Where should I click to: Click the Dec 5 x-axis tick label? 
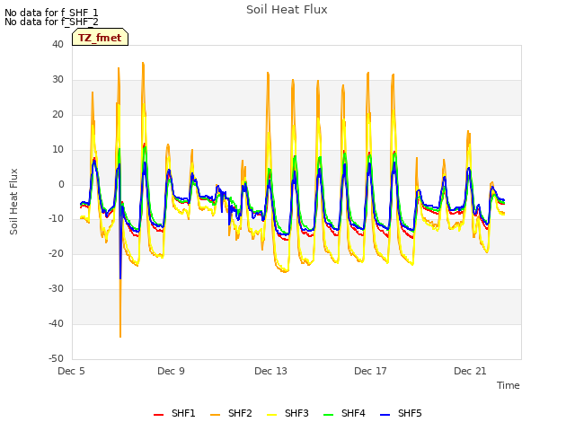pyautogui.click(x=71, y=371)
